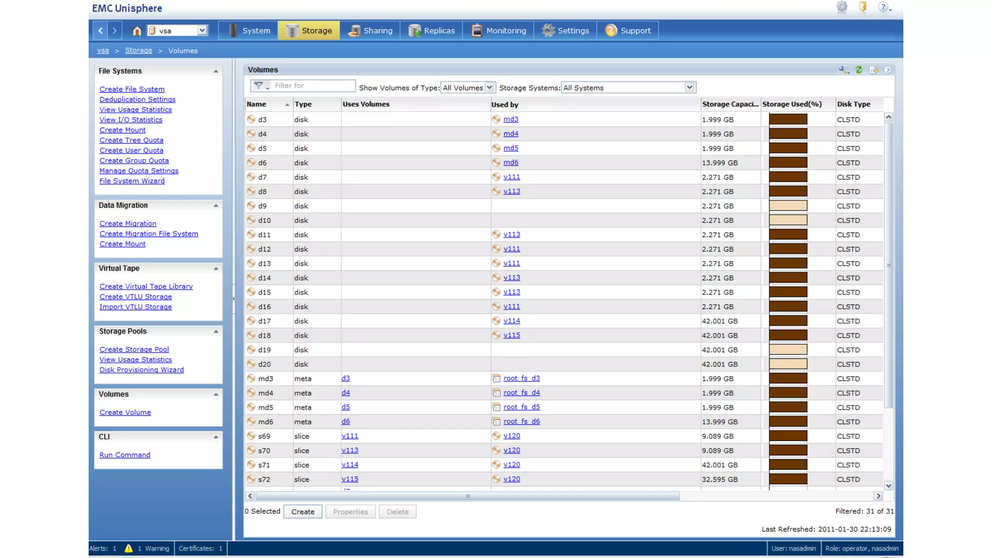Open the wrench customize tool in Volumes header
Screen dimensions: 992x558
click(844, 70)
